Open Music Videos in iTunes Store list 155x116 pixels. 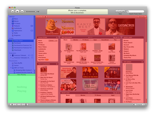tap(42, 47)
